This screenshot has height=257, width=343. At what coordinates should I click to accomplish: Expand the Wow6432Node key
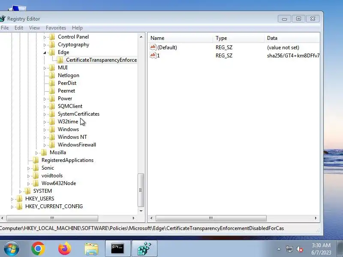point(28,184)
